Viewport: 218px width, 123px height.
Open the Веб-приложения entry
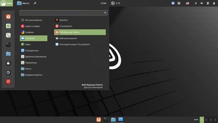point(80,38)
